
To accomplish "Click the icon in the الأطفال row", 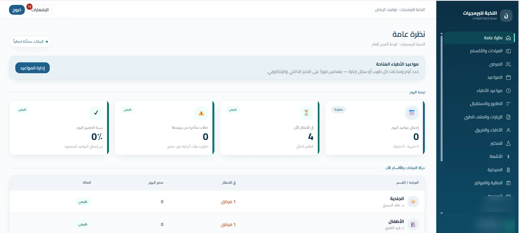I will point(413,224).
